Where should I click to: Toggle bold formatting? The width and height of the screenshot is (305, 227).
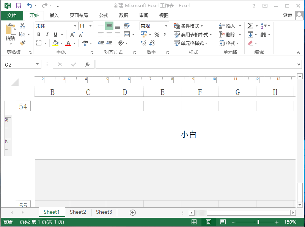coord(38,34)
